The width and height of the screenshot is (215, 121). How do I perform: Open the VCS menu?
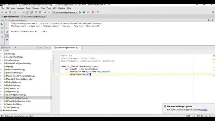[x=55, y=8]
